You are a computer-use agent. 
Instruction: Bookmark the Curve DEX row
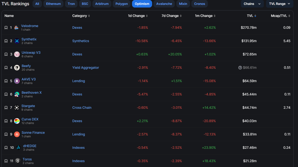pos(6,121)
